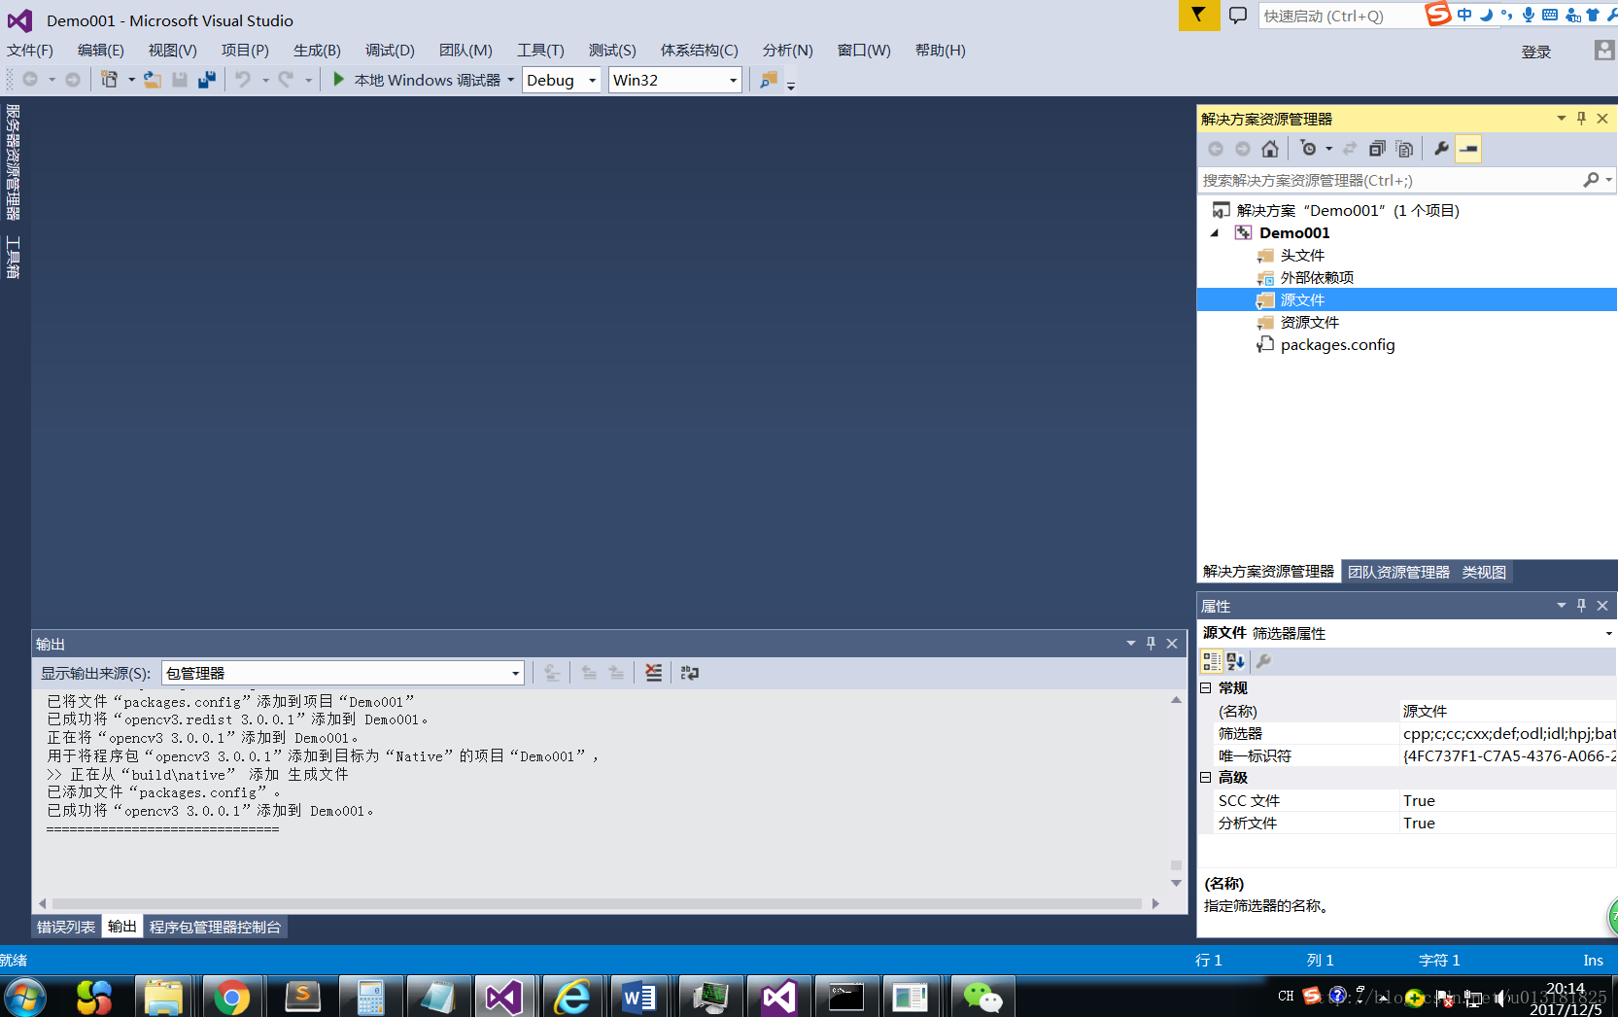
Task: Collapse all in Solution Explorer toolbar
Action: [1377, 149]
